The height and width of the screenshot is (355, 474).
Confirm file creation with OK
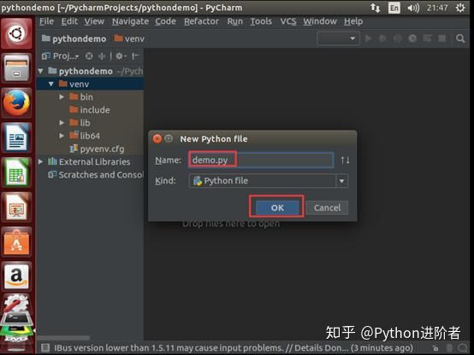277,207
